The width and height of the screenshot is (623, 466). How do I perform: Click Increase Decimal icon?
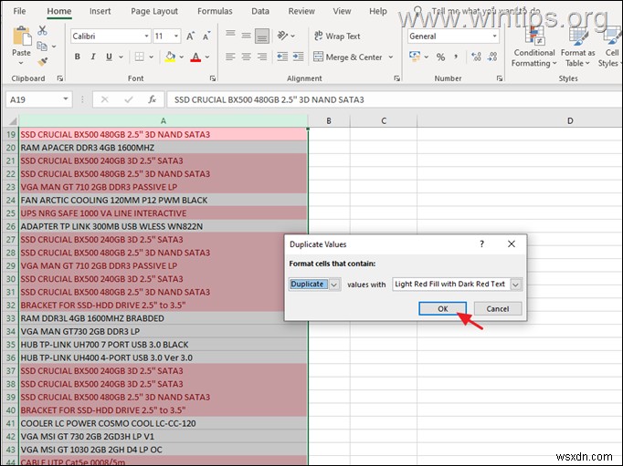(476, 57)
